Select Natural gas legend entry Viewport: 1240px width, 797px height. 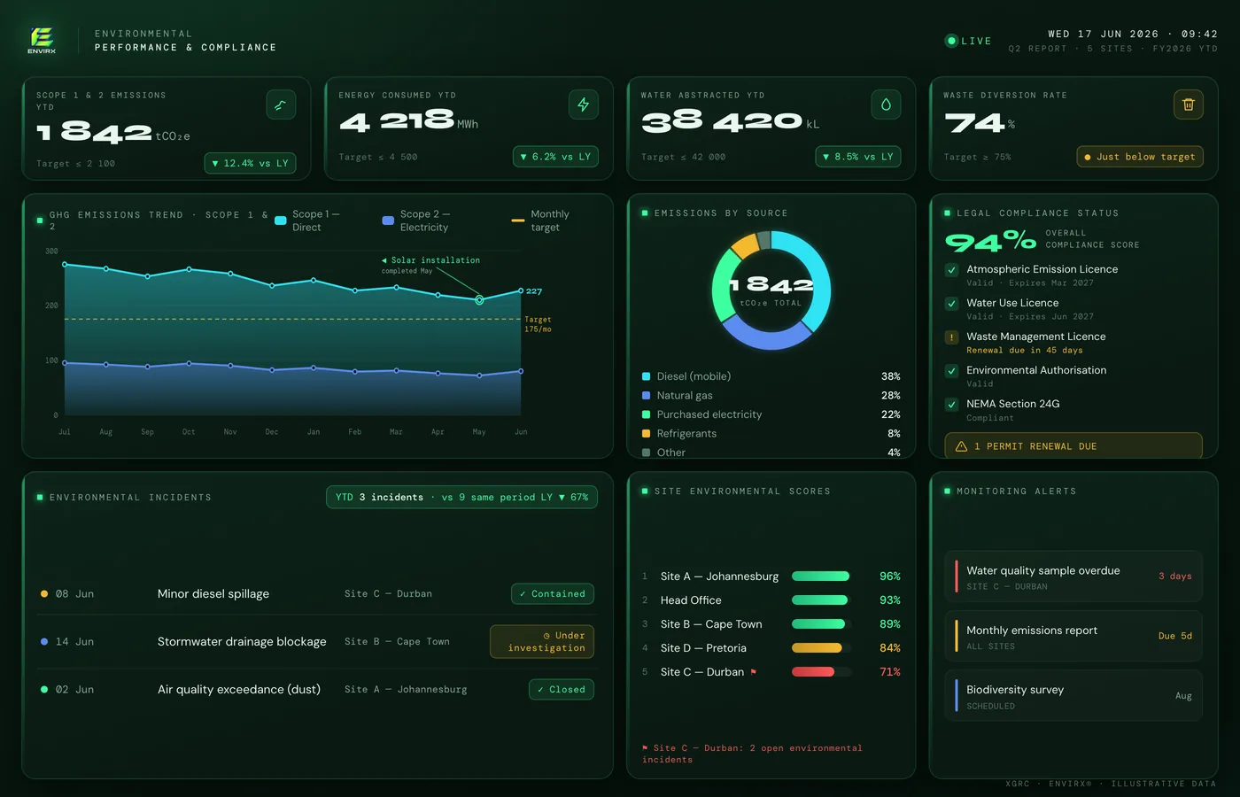click(x=771, y=396)
